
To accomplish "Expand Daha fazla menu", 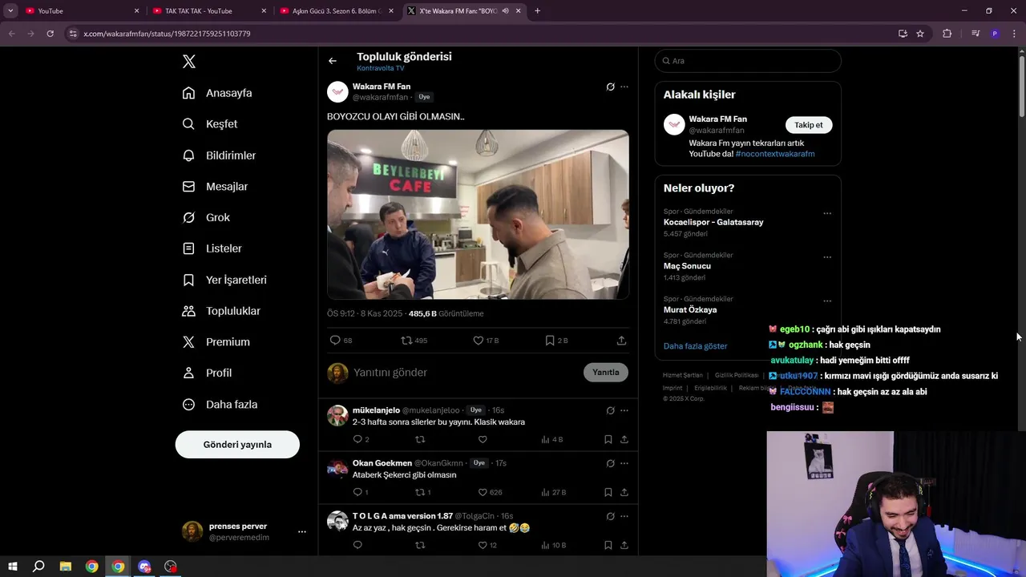I will pyautogui.click(x=220, y=405).
